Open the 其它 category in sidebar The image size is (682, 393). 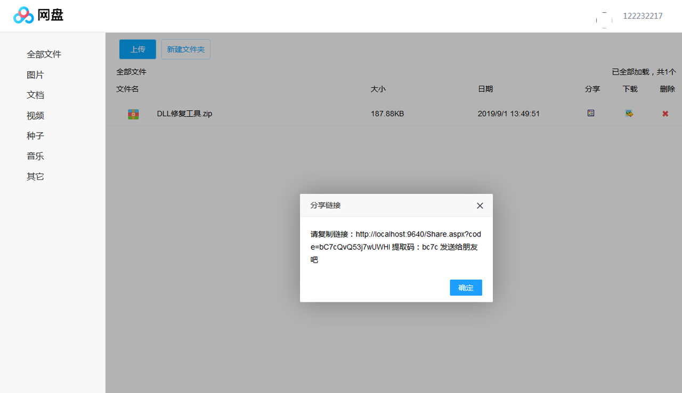tap(35, 176)
